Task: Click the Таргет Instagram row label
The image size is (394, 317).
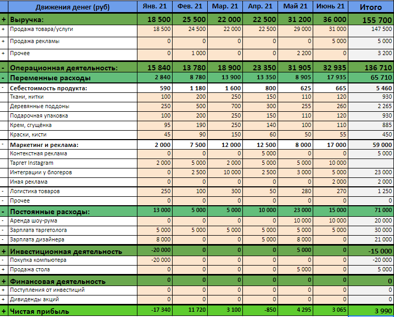Action: [x=31, y=163]
